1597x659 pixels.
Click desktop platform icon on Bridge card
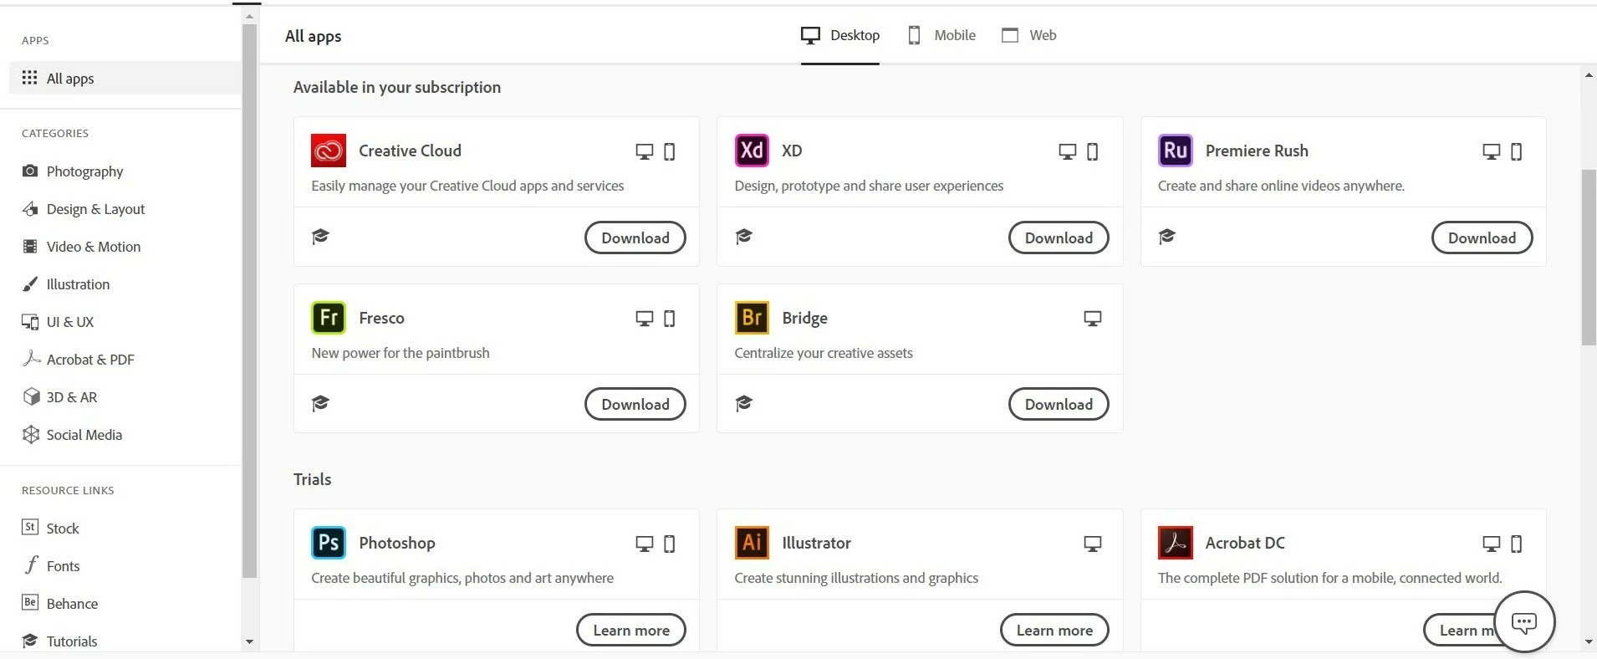click(1092, 319)
